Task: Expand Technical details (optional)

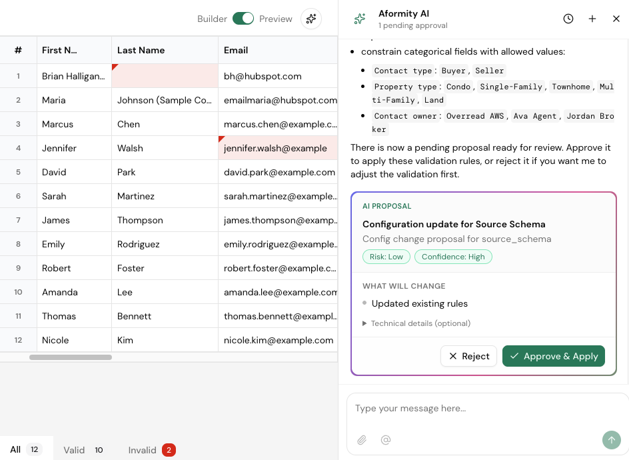Action: 416,323
